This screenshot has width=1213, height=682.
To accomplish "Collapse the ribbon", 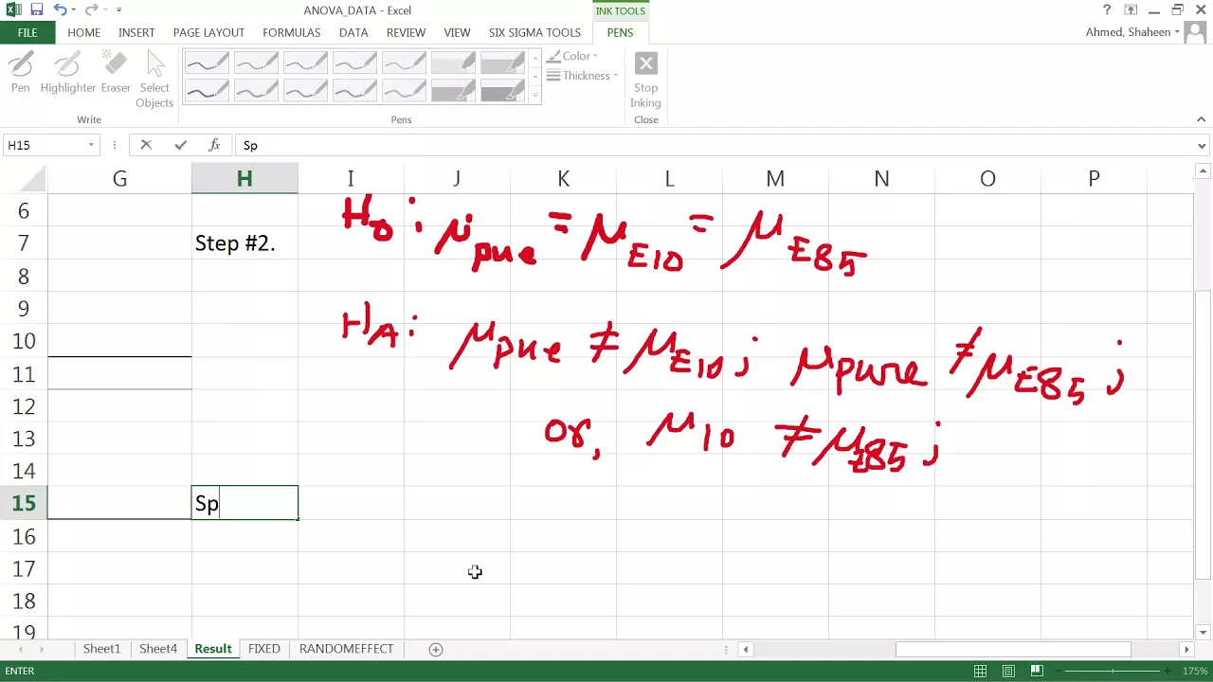I will point(1201,119).
